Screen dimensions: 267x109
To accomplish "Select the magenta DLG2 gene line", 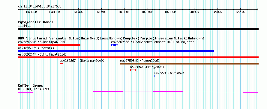I will pyautogui.click(x=138, y=92).
